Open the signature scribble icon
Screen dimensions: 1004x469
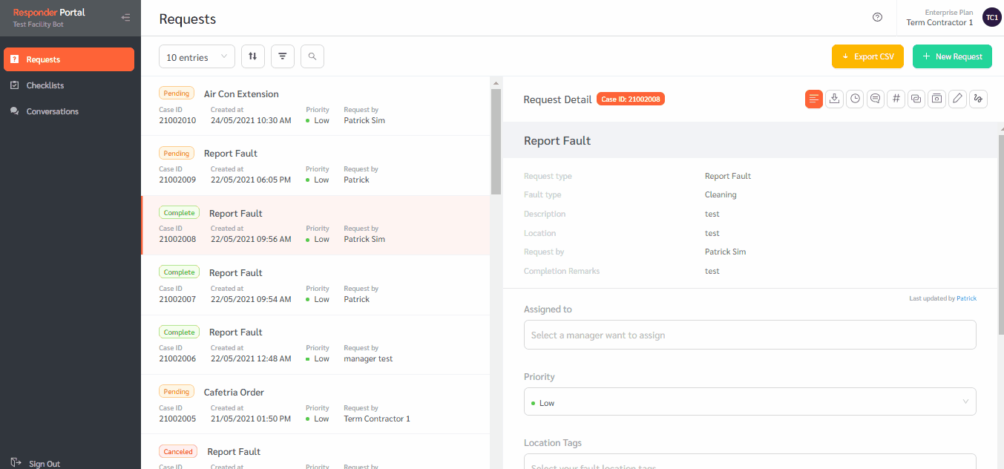[978, 99]
